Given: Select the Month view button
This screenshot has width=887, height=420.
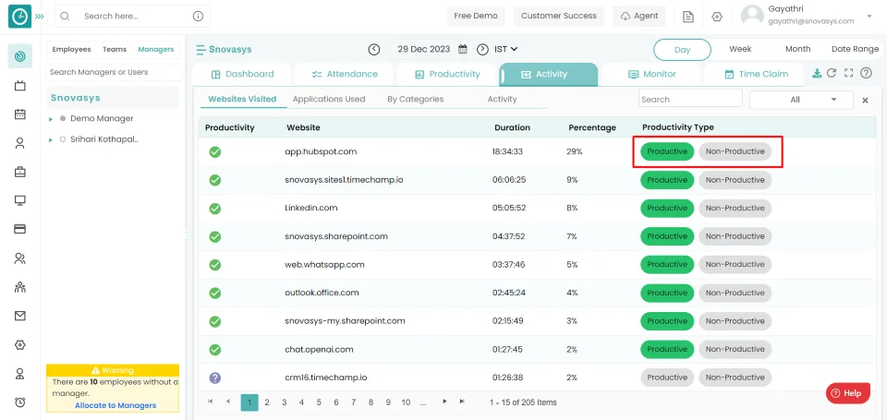Looking at the screenshot, I should (797, 49).
